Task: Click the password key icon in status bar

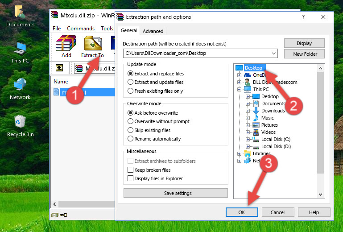Action: point(63,215)
